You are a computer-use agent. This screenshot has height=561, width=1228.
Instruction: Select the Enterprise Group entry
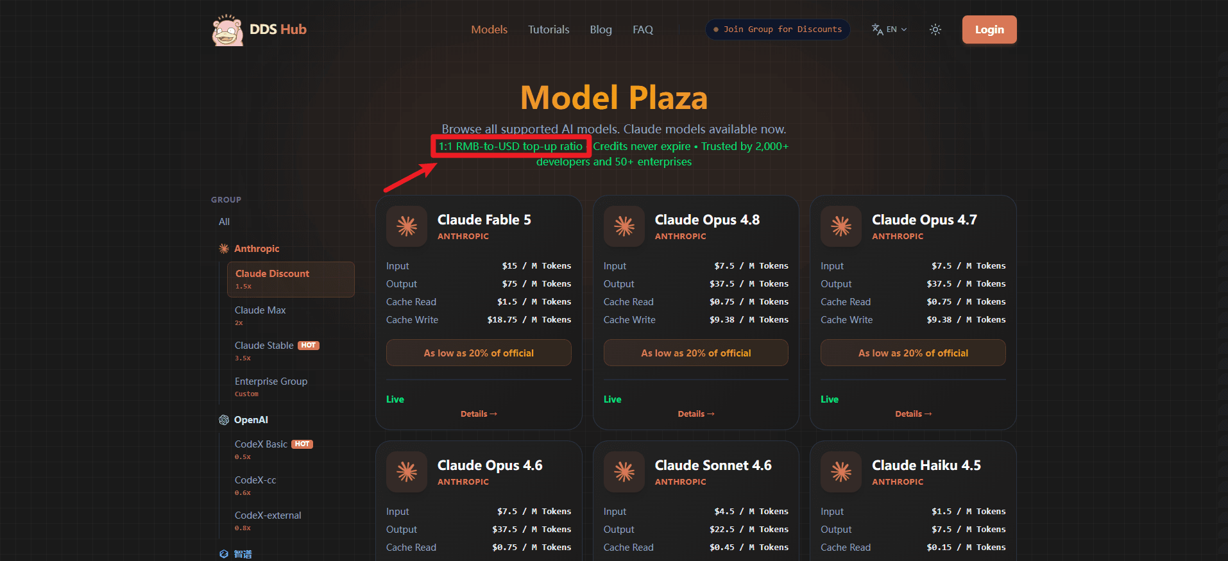click(x=271, y=381)
